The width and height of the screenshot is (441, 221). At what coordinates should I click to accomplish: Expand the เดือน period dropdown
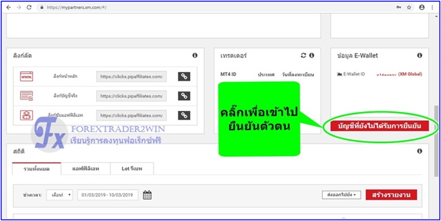(59, 195)
